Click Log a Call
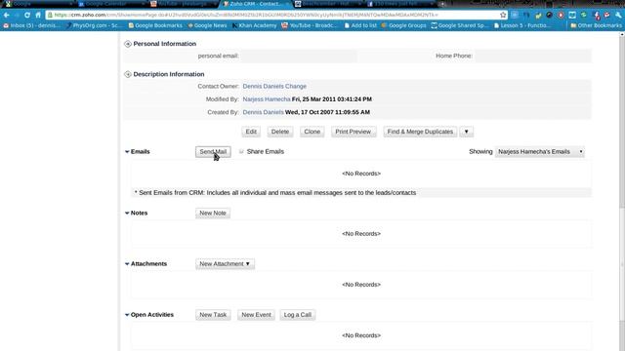 coord(297,315)
